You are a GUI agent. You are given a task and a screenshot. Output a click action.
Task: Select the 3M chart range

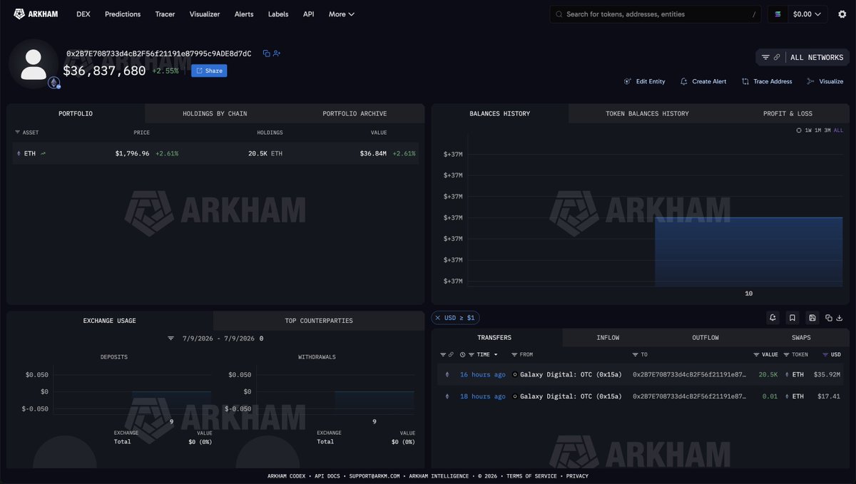828,130
